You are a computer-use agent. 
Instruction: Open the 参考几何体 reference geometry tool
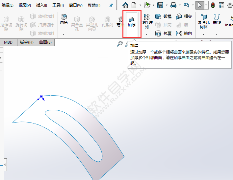click(204, 21)
